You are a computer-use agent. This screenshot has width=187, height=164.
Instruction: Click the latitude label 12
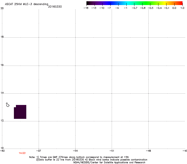coord(2,121)
